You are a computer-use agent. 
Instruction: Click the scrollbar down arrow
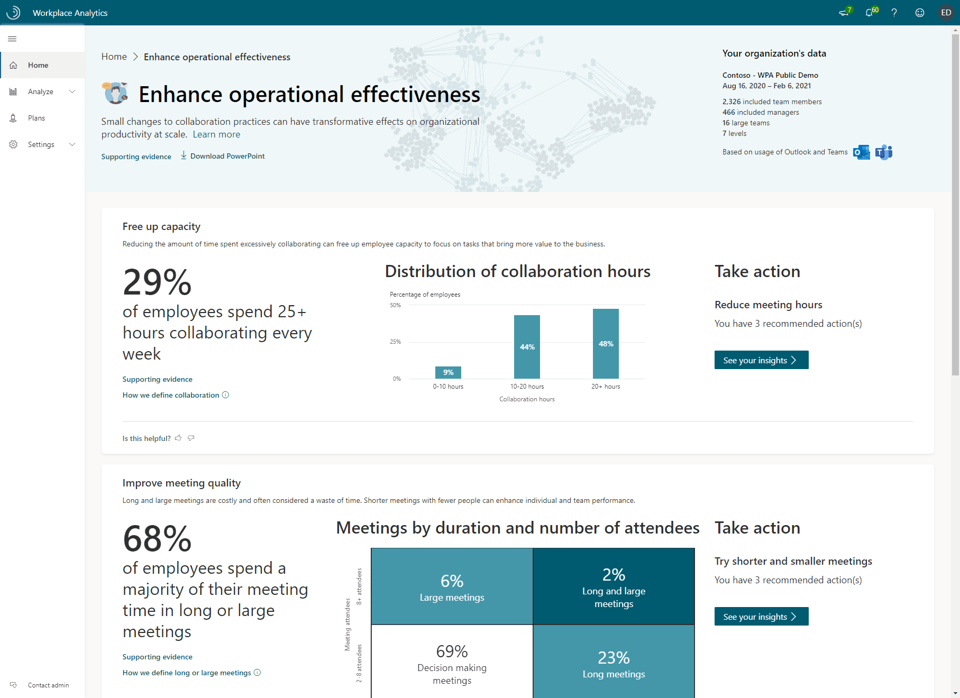click(955, 693)
